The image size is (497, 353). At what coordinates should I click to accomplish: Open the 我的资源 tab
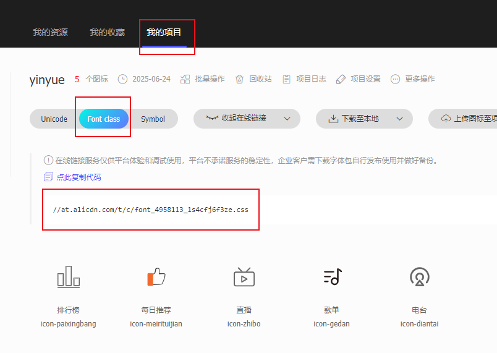coord(51,32)
